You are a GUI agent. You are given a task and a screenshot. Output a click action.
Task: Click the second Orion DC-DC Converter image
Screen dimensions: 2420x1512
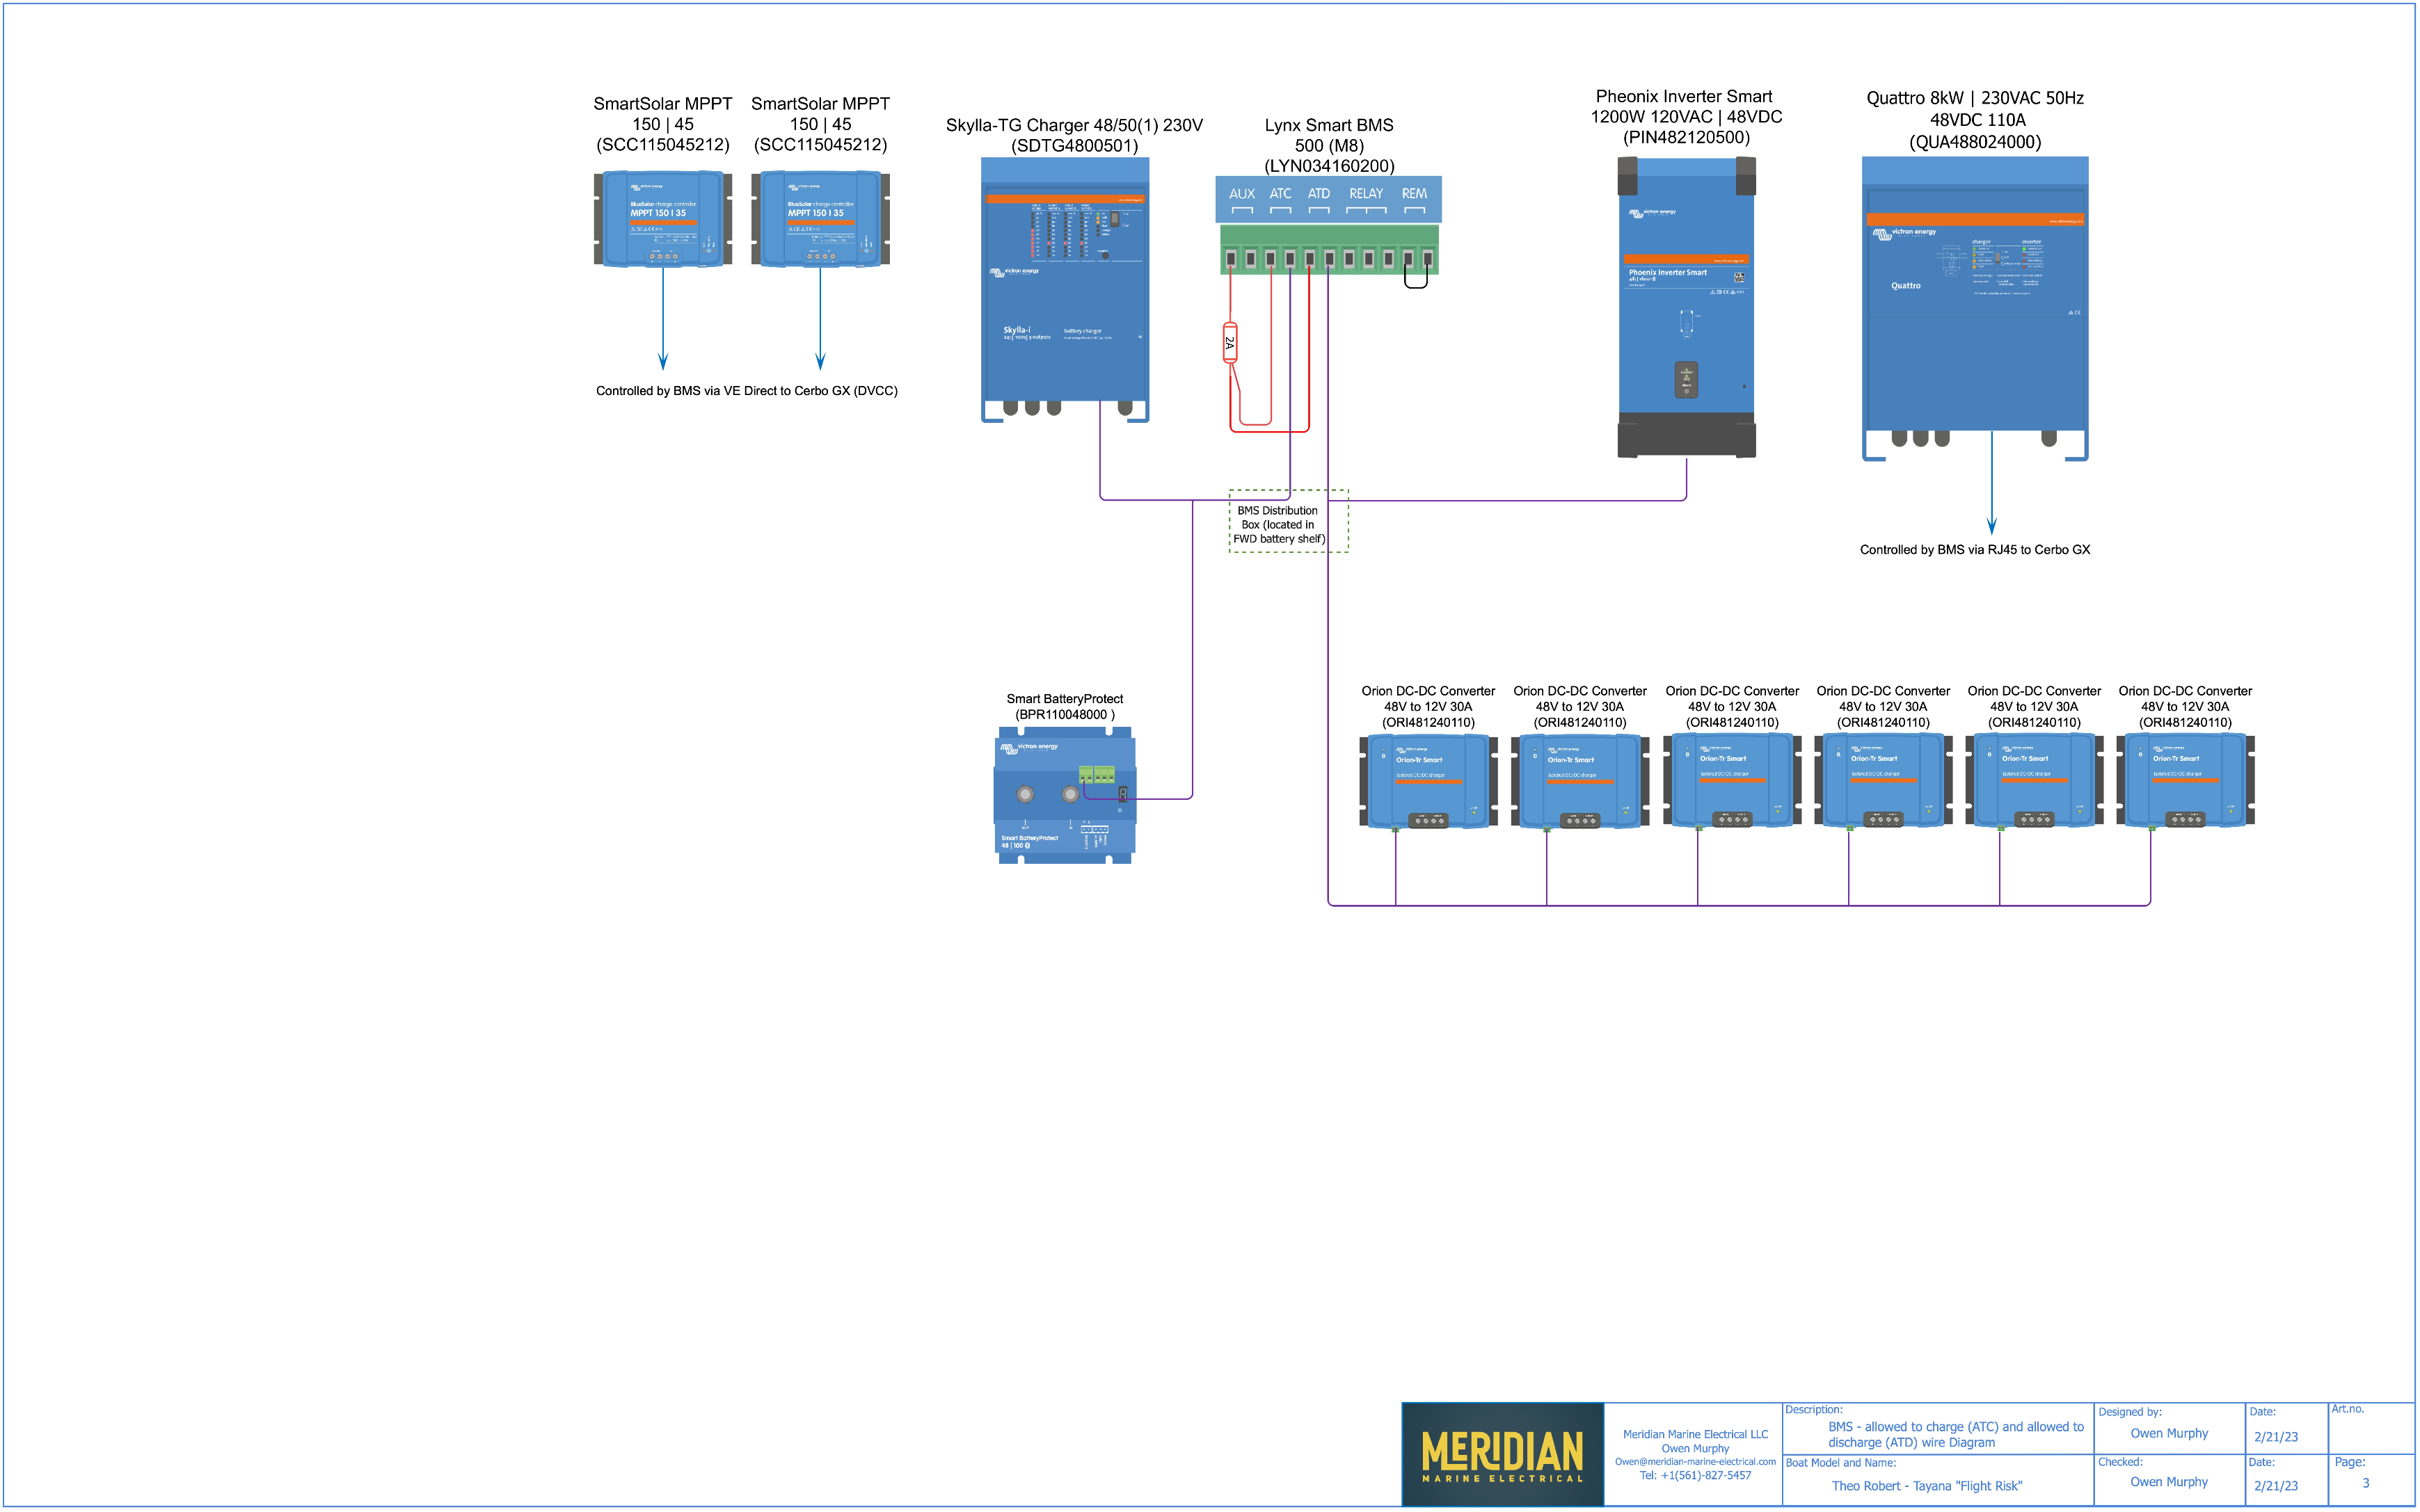click(x=1579, y=781)
